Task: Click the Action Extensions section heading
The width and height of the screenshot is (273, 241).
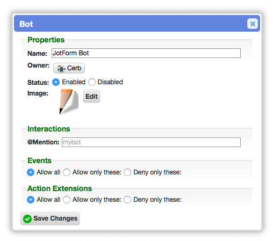Action: click(x=60, y=188)
